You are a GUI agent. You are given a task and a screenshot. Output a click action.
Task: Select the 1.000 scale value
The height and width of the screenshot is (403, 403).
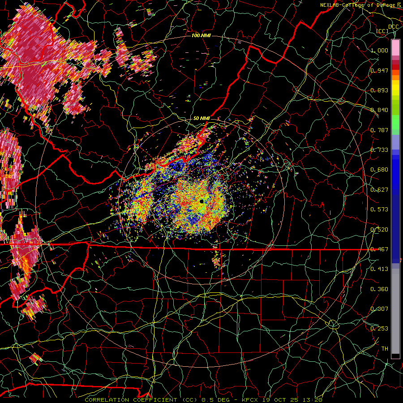tap(379, 50)
